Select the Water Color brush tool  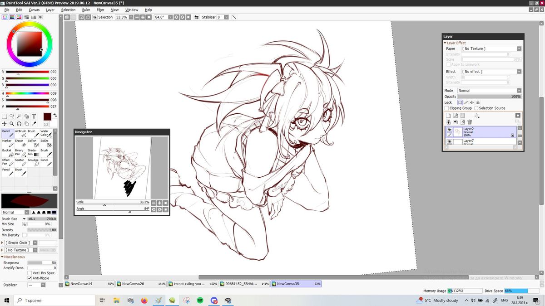point(46,133)
